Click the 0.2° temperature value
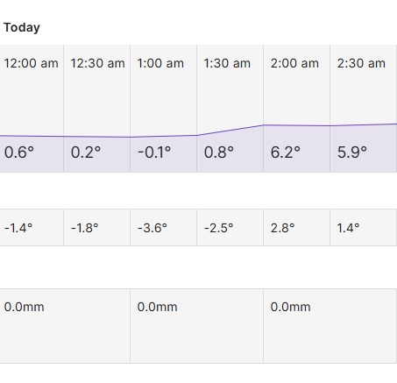Viewport: 397px width, 383px height. [x=86, y=152]
